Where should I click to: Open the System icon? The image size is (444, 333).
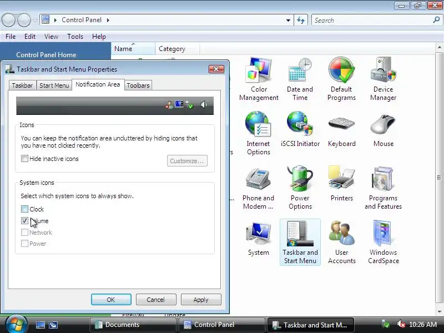pyautogui.click(x=258, y=239)
